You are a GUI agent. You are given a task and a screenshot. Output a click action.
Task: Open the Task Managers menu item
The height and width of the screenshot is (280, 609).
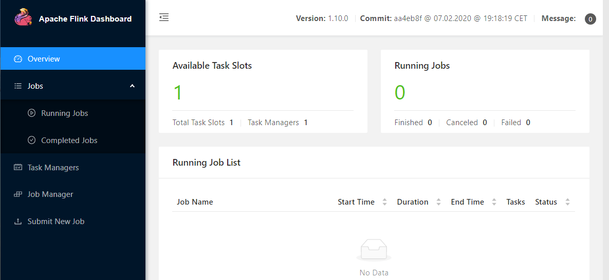[53, 168]
